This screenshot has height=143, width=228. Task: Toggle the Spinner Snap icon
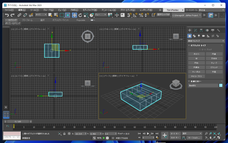(147, 15)
